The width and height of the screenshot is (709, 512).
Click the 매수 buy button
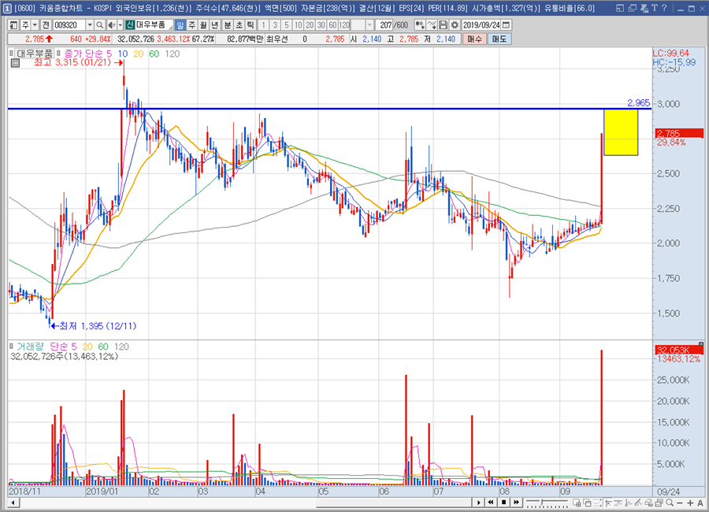pyautogui.click(x=474, y=39)
